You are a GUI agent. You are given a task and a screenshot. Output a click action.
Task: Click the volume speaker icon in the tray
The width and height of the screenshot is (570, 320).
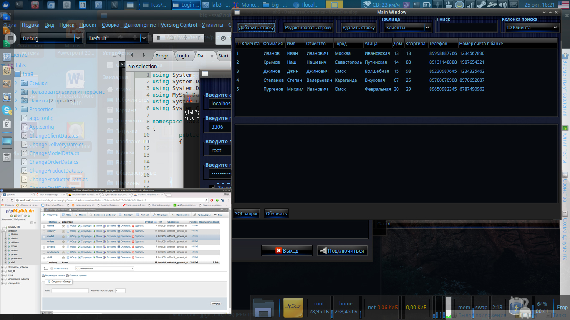(503, 5)
